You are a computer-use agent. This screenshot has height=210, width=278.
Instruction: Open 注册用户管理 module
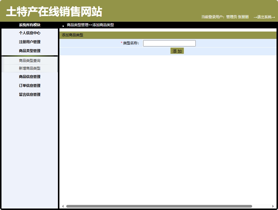coord(29,42)
